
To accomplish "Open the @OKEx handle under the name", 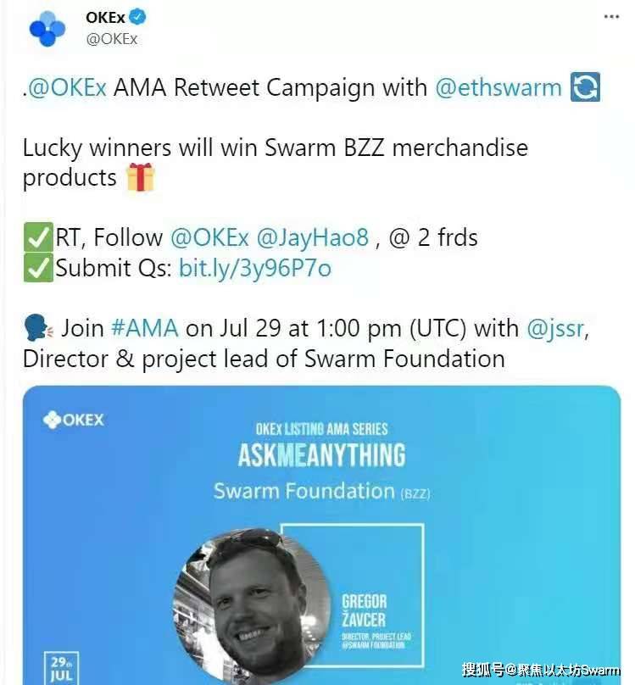I will click(112, 39).
